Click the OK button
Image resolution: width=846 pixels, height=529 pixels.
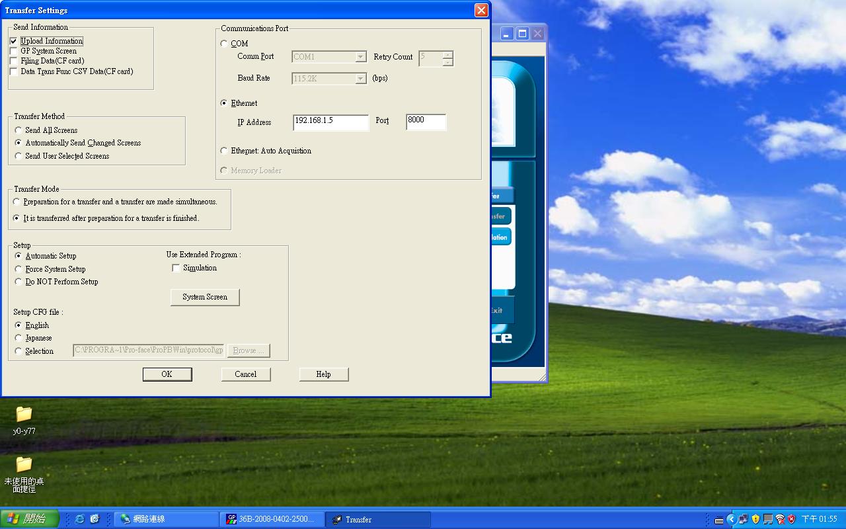pos(167,374)
